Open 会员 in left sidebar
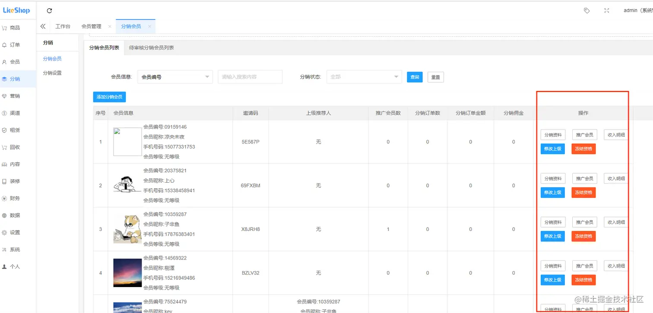Viewport: 653px width, 313px height. coord(15,62)
